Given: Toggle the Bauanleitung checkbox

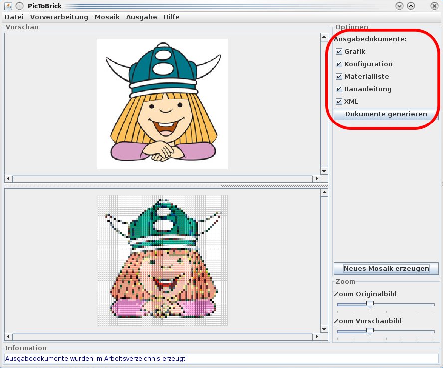Looking at the screenshot, I should (x=339, y=89).
